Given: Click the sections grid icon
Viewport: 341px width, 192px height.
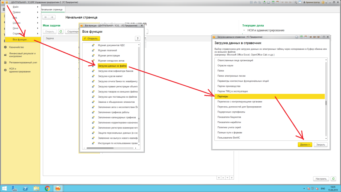Looking at the screenshot, I should [x=4, y=9].
